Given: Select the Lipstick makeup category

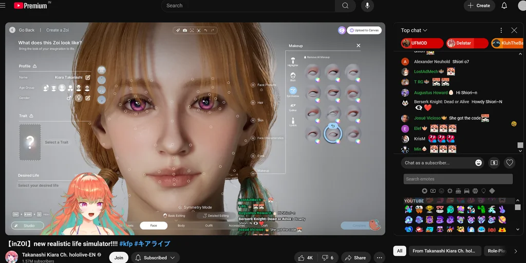Looking at the screenshot, I should [x=293, y=122].
